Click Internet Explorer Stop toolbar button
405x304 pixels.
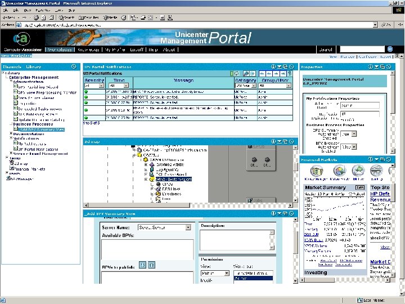[x=36, y=17]
